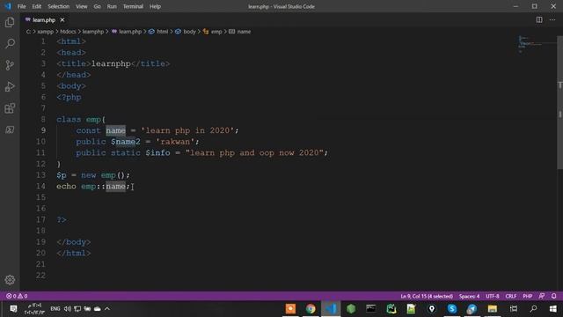This screenshot has width=563, height=317.
Task: Open the editor More Actions ellipsis
Action: (x=552, y=19)
